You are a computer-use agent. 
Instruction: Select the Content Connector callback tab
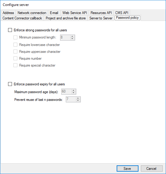pos(22,18)
